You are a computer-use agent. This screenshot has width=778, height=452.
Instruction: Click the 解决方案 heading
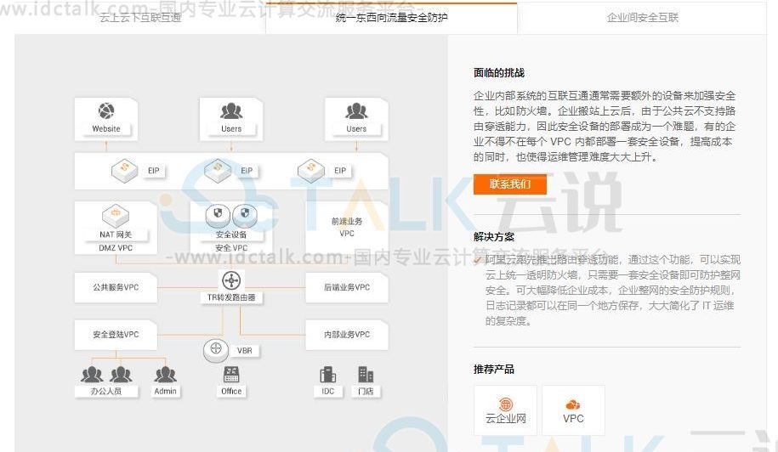[494, 237]
